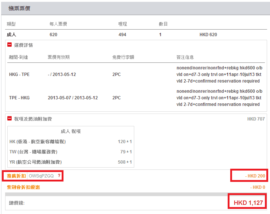Screen dimensions: 270x214
Task: Collapse the 運價詳情 section minus icon
Action: (9, 45)
